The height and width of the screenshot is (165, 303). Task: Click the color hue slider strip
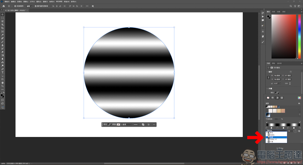[x=300, y=36]
